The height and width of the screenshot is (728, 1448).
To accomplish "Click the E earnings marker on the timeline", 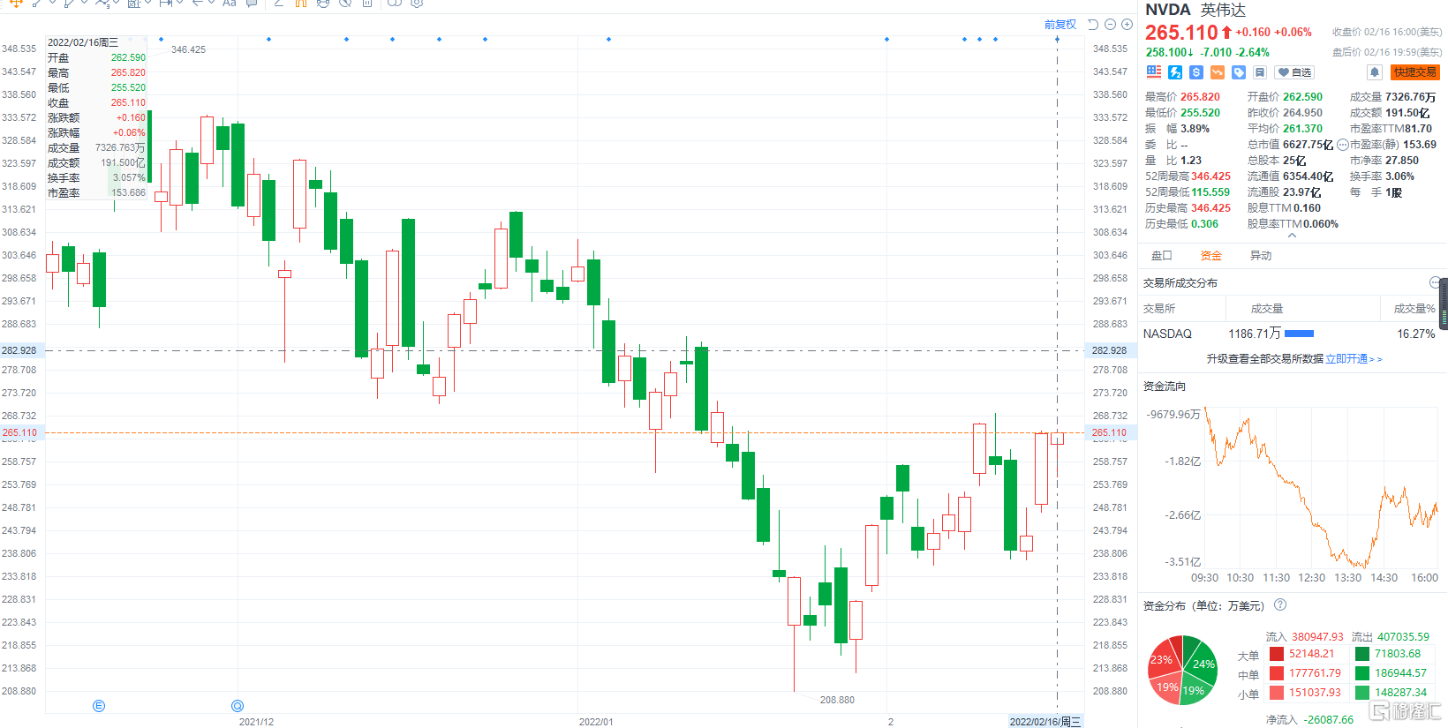I will (x=99, y=706).
